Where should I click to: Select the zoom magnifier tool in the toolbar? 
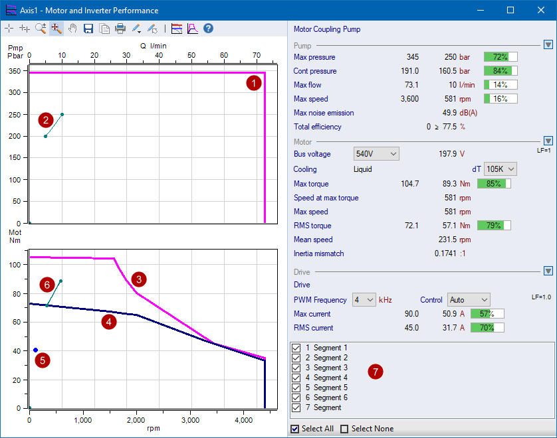tap(41, 29)
